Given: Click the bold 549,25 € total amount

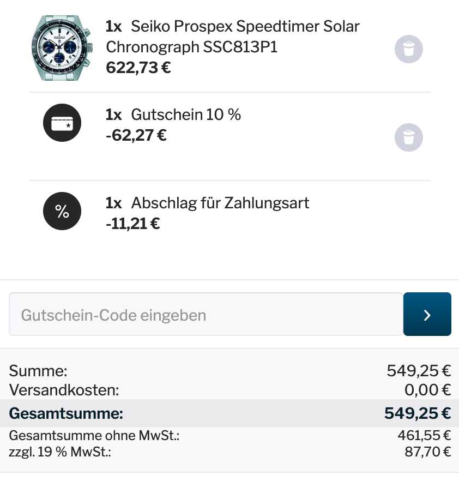Looking at the screenshot, I should pyautogui.click(x=417, y=413).
